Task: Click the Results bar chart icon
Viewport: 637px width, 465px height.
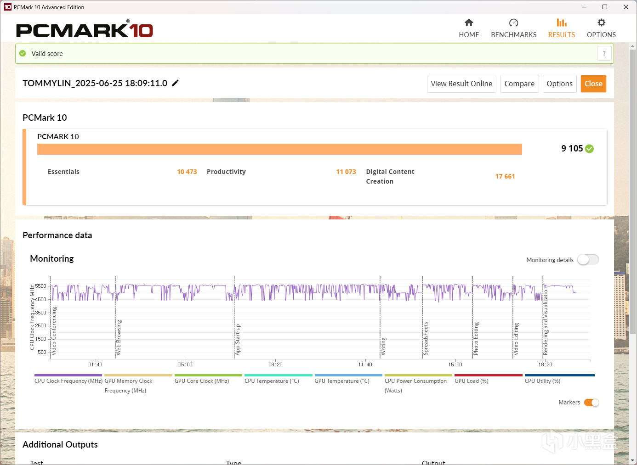Action: coord(562,22)
